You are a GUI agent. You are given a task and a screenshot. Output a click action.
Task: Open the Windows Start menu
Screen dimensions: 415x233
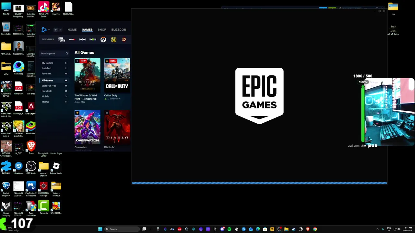(100, 229)
